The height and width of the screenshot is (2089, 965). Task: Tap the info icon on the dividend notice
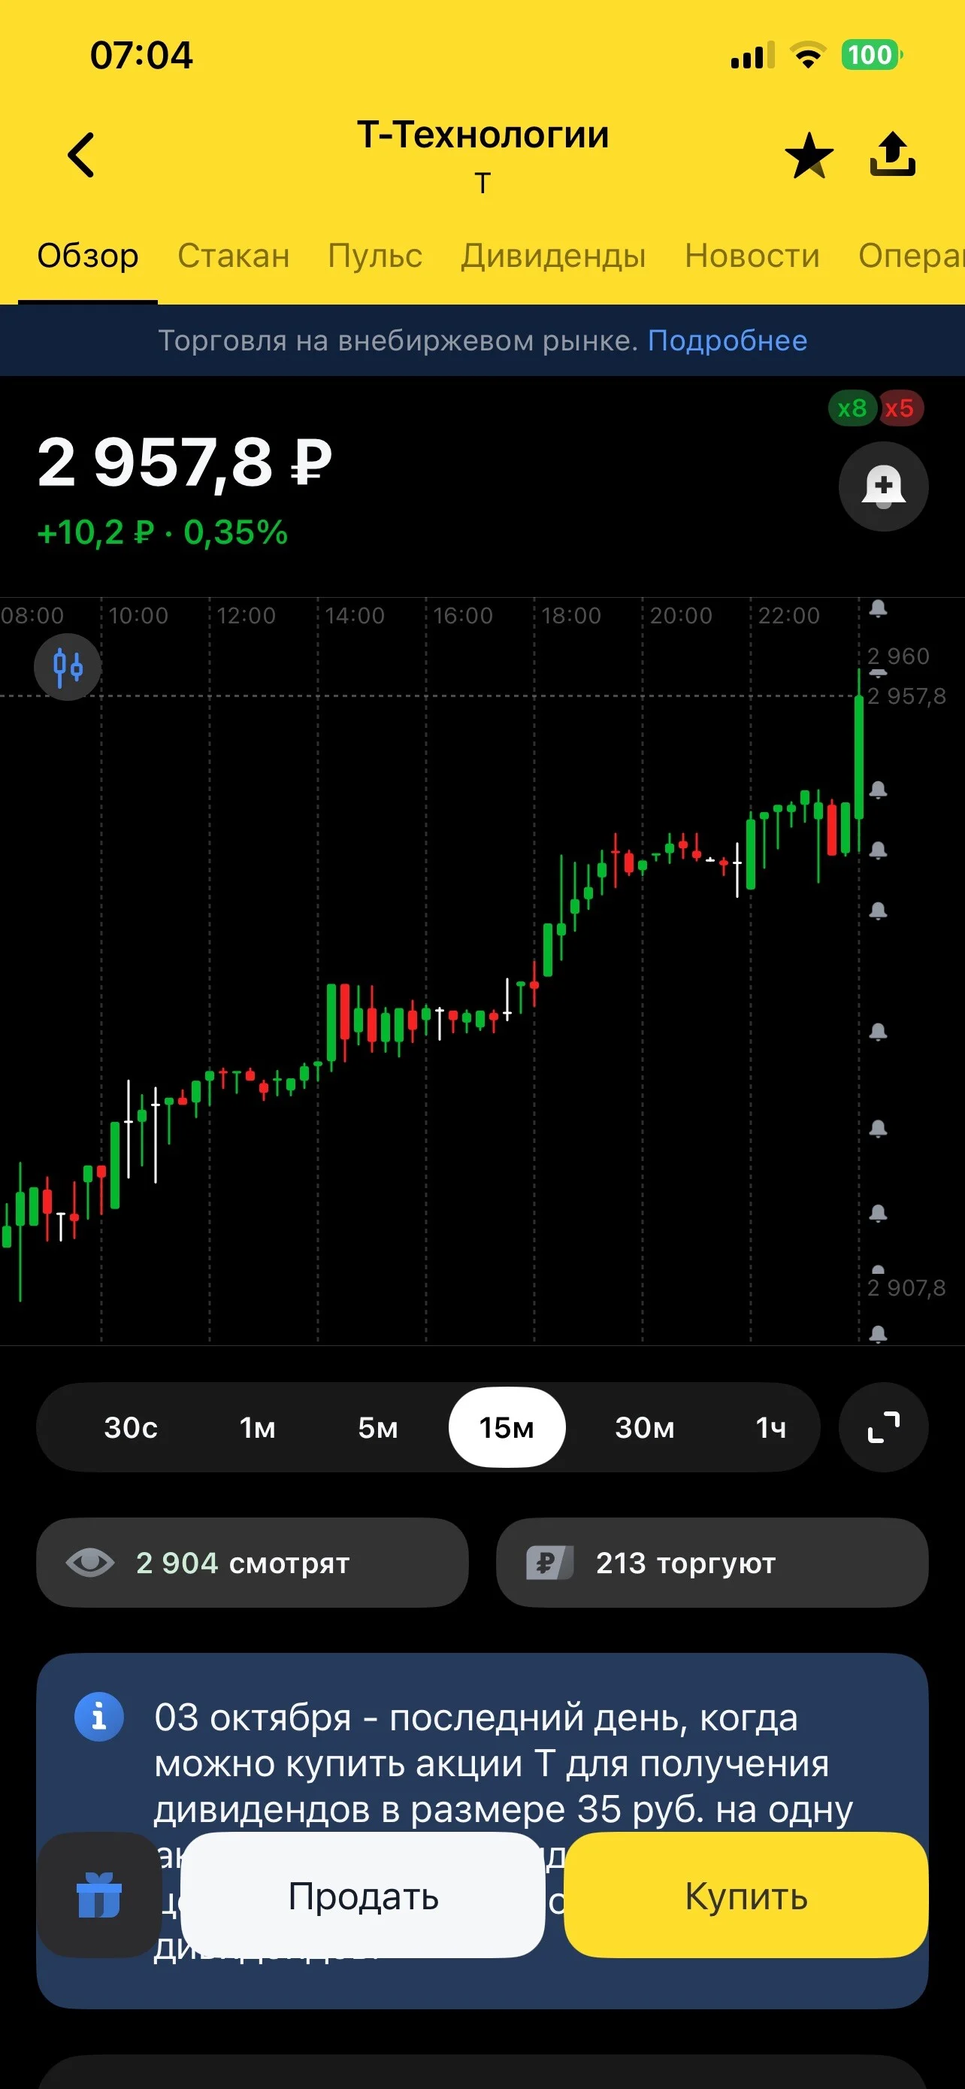[99, 1716]
